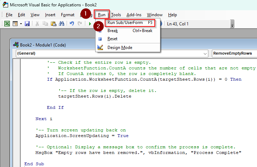Viewport: 257px width, 167px height.
Task: Click the Paste clipboard icon
Action: coord(53,24)
